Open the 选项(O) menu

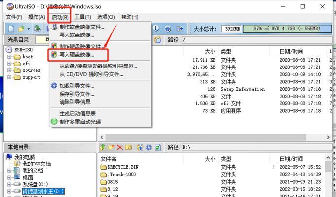click(106, 17)
